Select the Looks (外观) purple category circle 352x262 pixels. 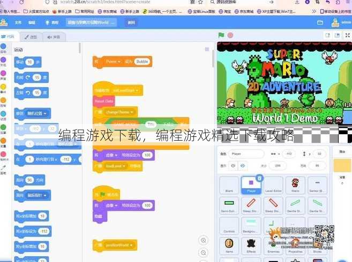[3, 60]
